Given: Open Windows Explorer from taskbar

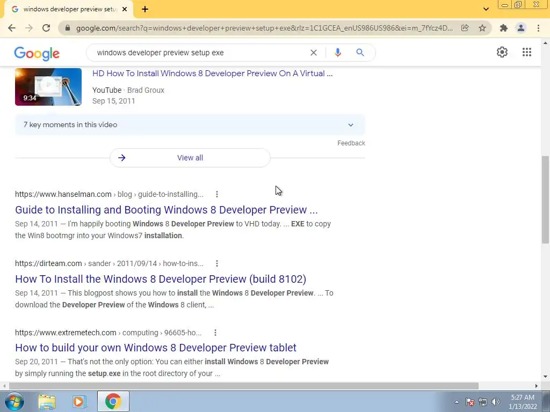Looking at the screenshot, I should click(47, 401).
